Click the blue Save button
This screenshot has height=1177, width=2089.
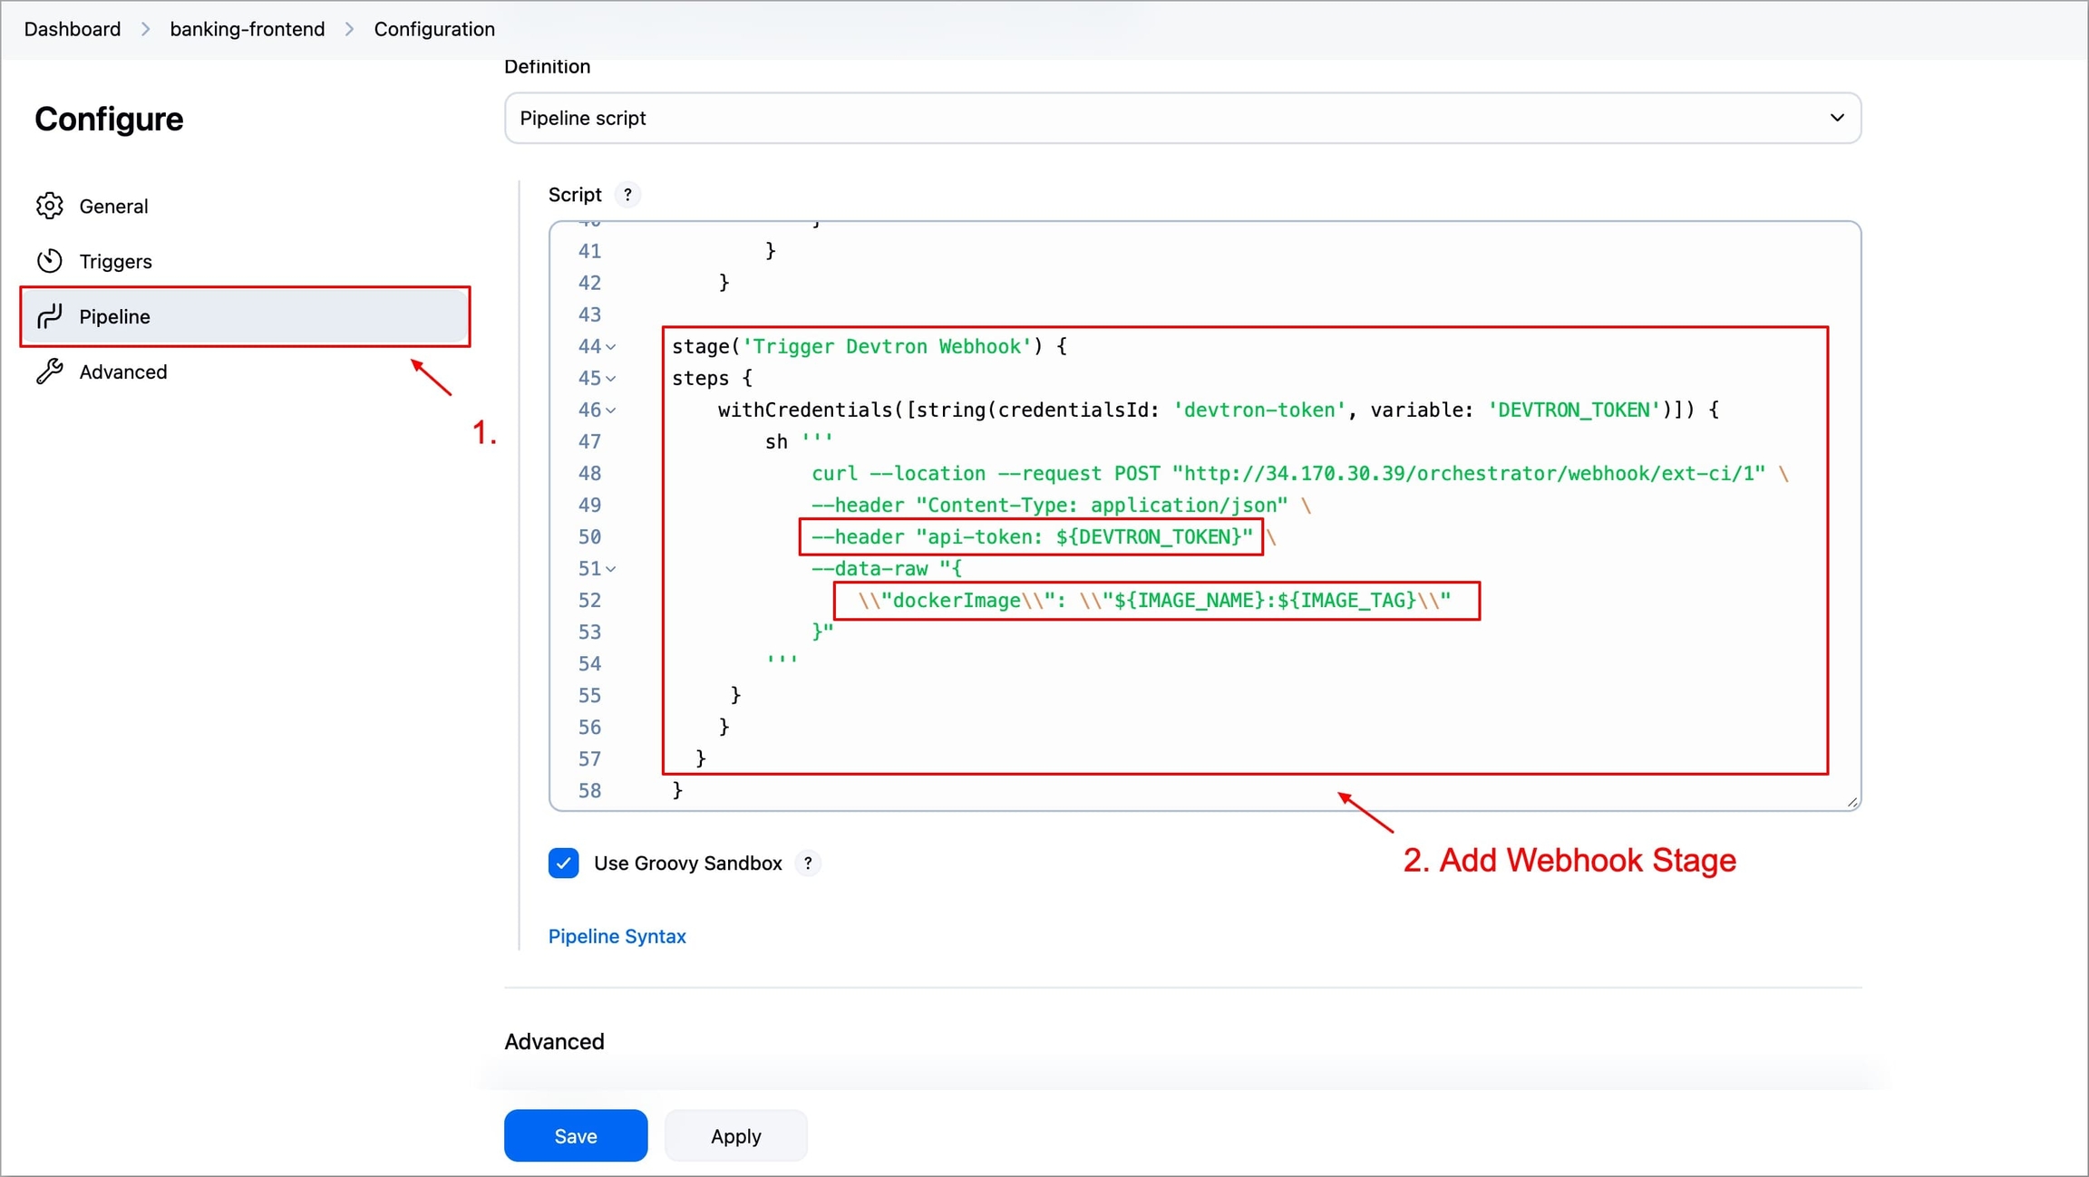575,1135
